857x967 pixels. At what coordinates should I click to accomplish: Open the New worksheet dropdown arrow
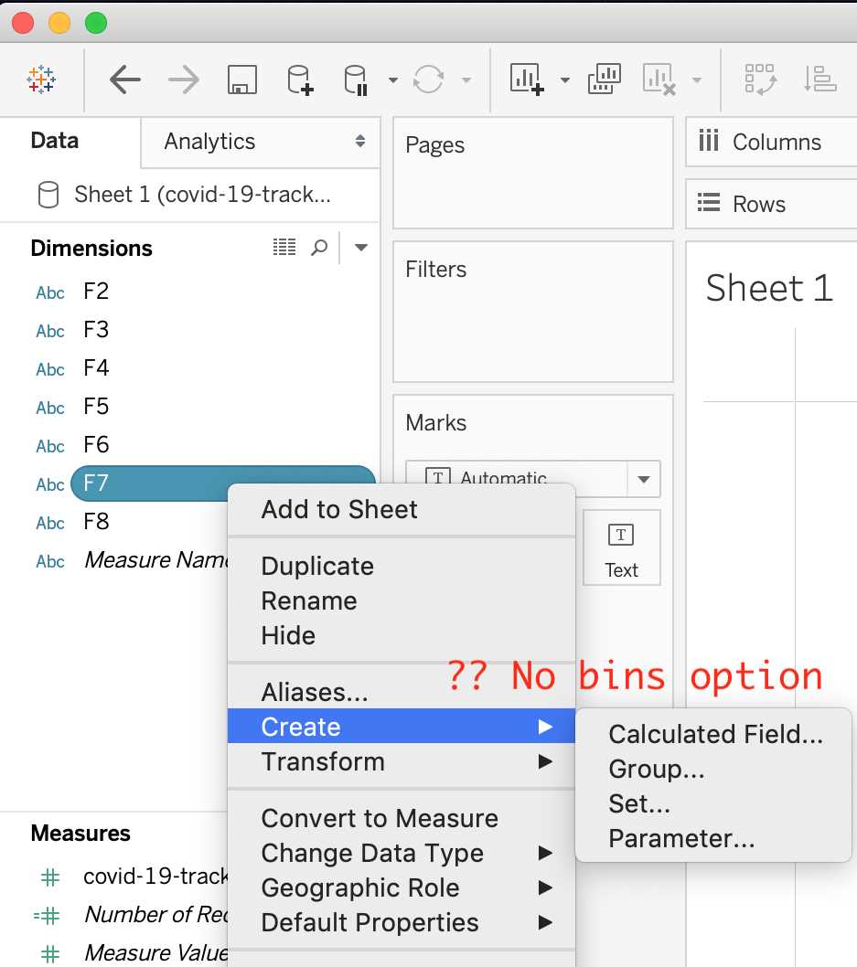[564, 80]
